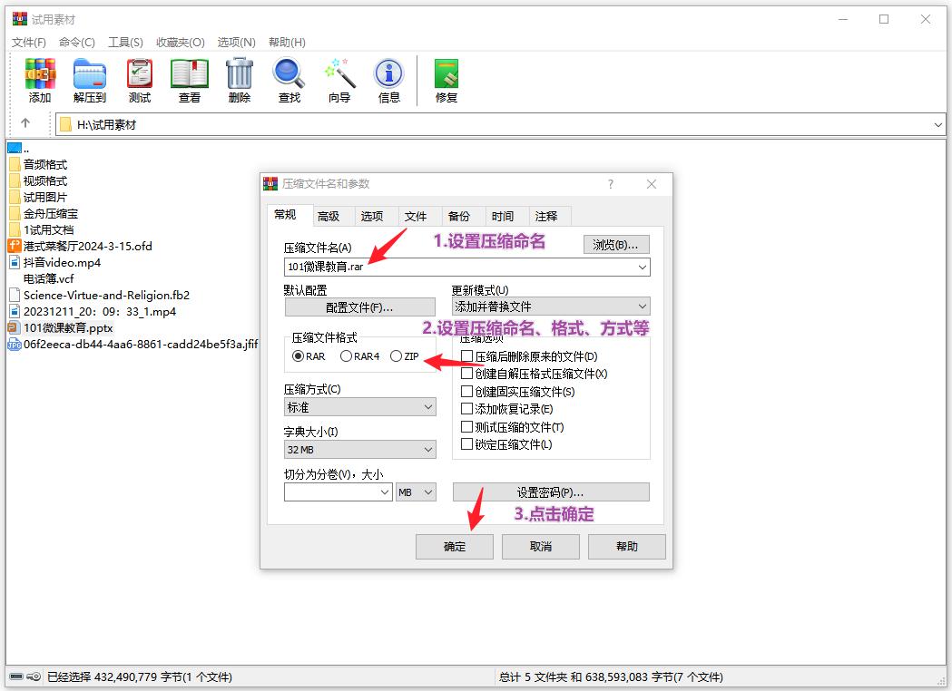Click the 设置密码(P)... button
This screenshot has width=952, height=691.
click(550, 492)
